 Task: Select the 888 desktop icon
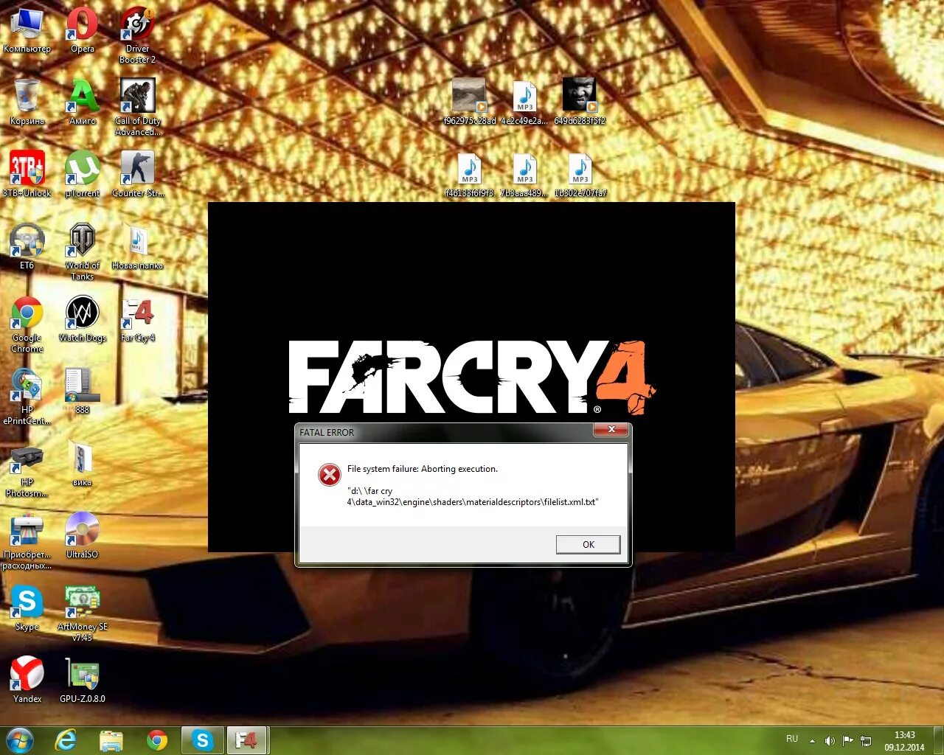tap(83, 391)
